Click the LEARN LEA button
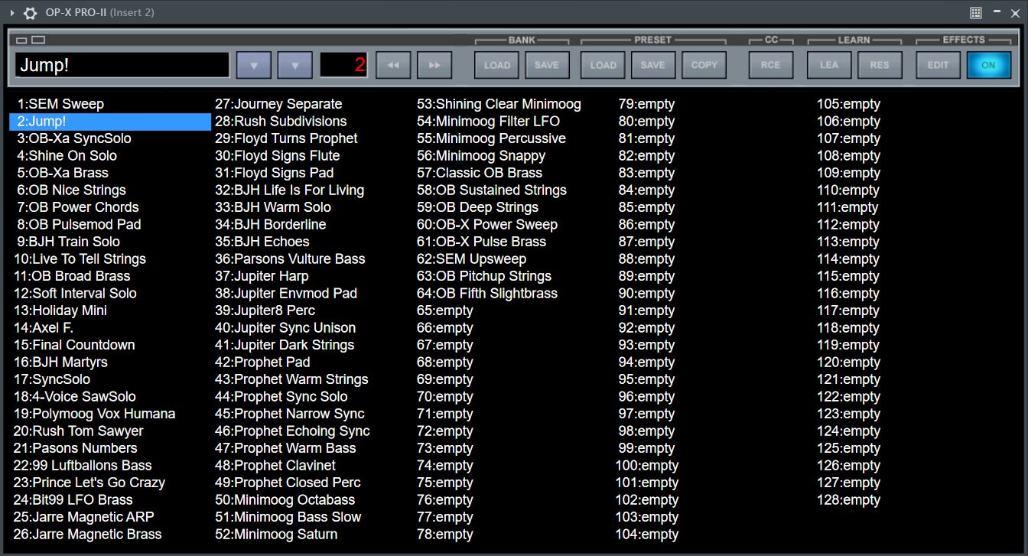The width and height of the screenshot is (1028, 556). pos(830,65)
